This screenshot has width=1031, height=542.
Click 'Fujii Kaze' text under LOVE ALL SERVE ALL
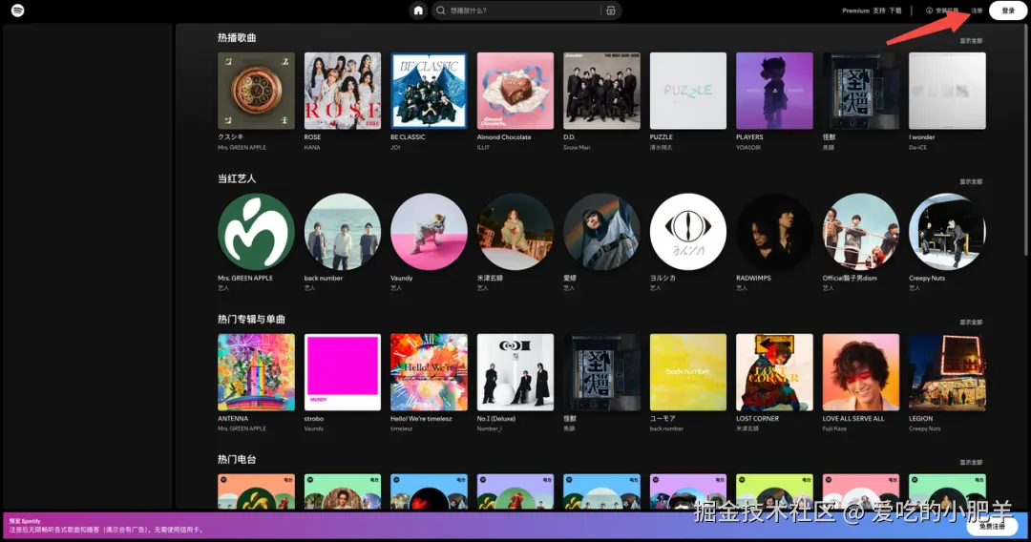pyautogui.click(x=834, y=429)
